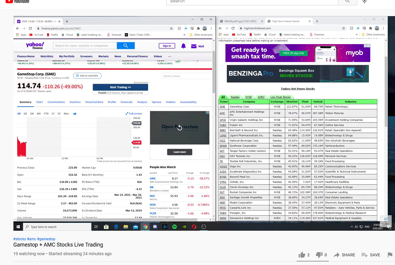Open Chrome three-dot menu in Yahoo Finance window
395x265 pixels.
(x=211, y=28)
